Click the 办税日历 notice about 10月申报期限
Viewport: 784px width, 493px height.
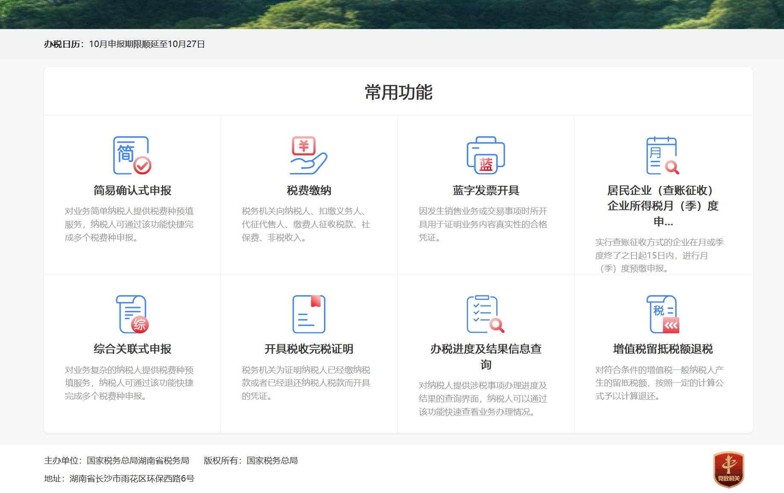[147, 44]
